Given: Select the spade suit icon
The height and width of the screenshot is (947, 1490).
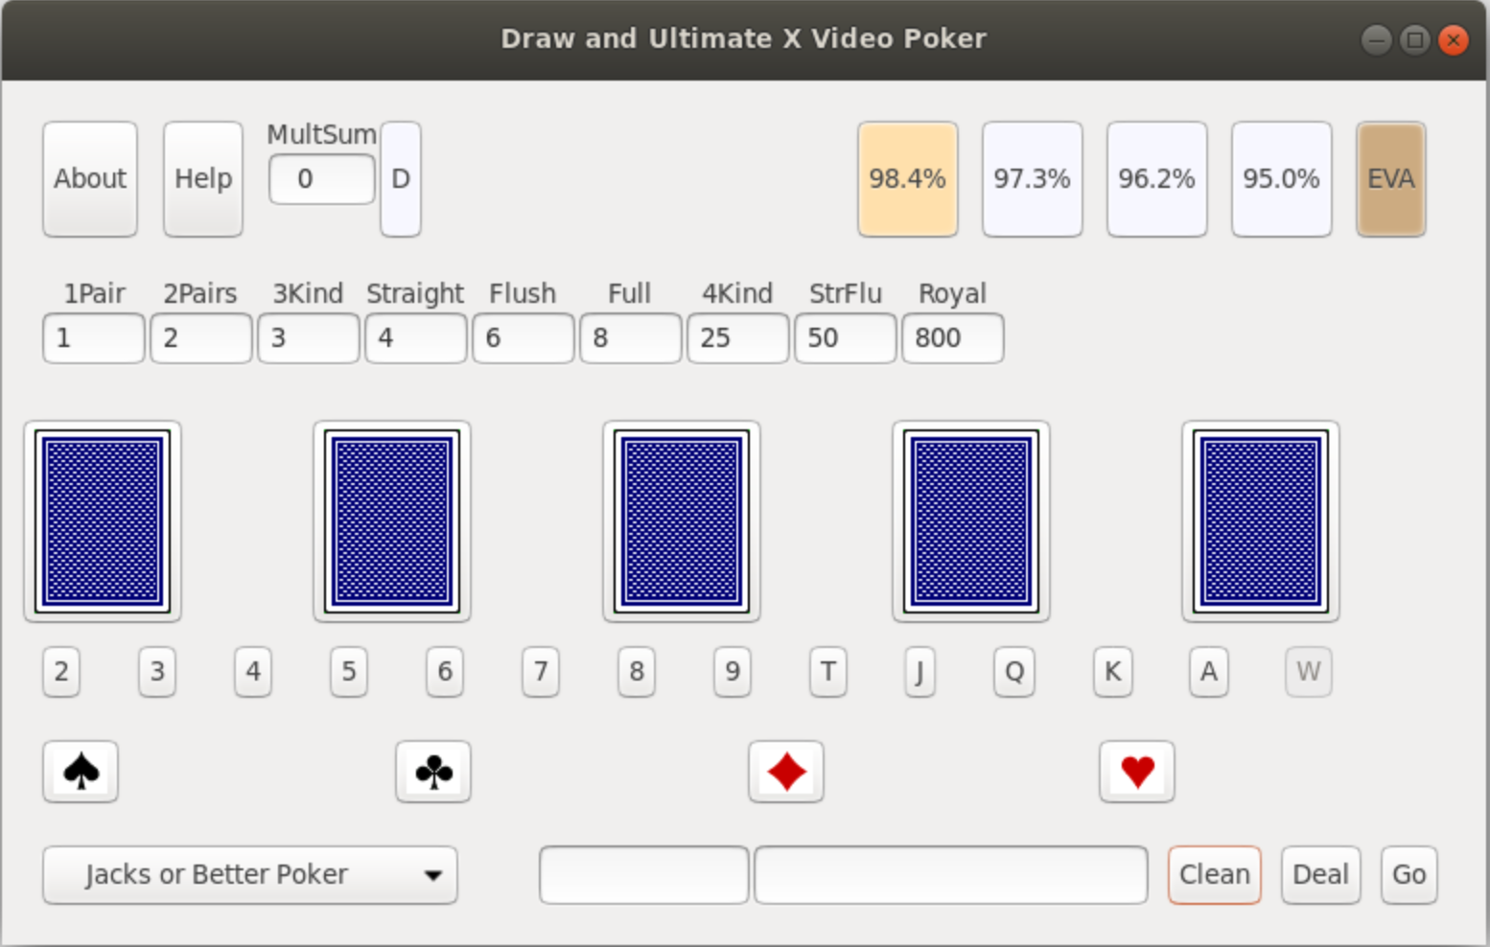Looking at the screenshot, I should (x=81, y=772).
